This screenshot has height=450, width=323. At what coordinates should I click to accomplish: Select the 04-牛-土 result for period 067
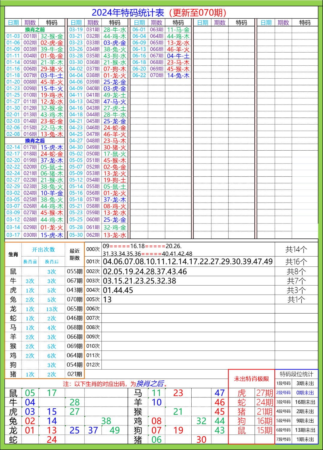[x=178, y=56]
